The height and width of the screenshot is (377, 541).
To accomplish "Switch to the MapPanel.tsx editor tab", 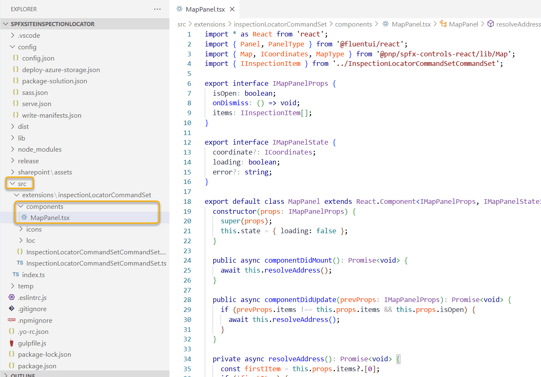I will coord(205,9).
